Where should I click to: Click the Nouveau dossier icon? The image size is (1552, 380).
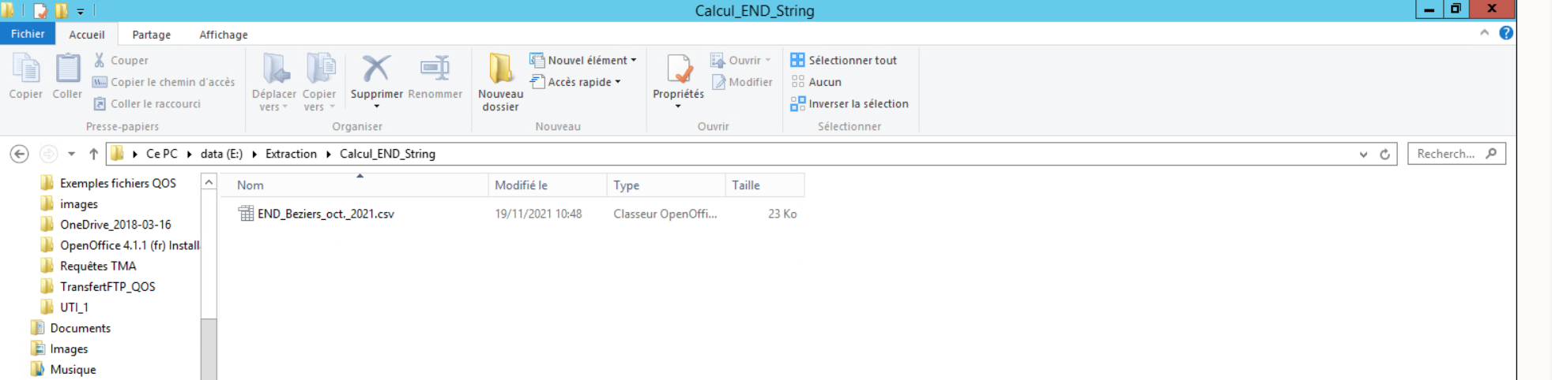[500, 69]
